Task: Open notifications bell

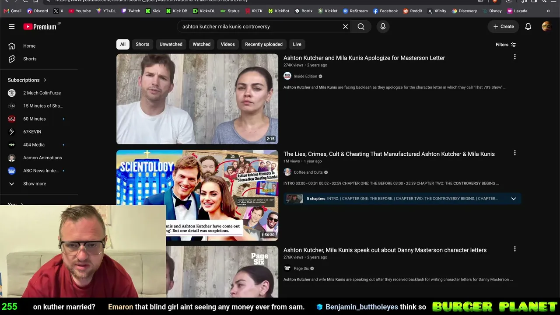Action: (x=528, y=27)
